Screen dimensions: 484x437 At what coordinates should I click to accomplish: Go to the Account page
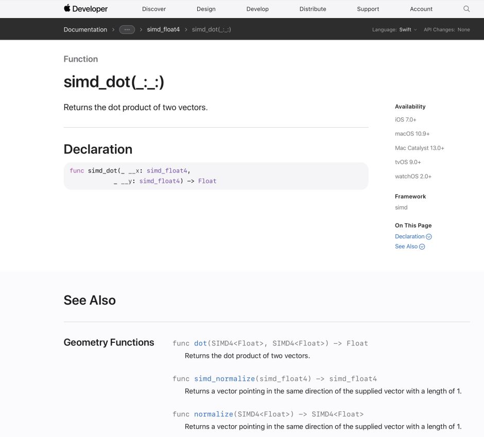point(421,9)
